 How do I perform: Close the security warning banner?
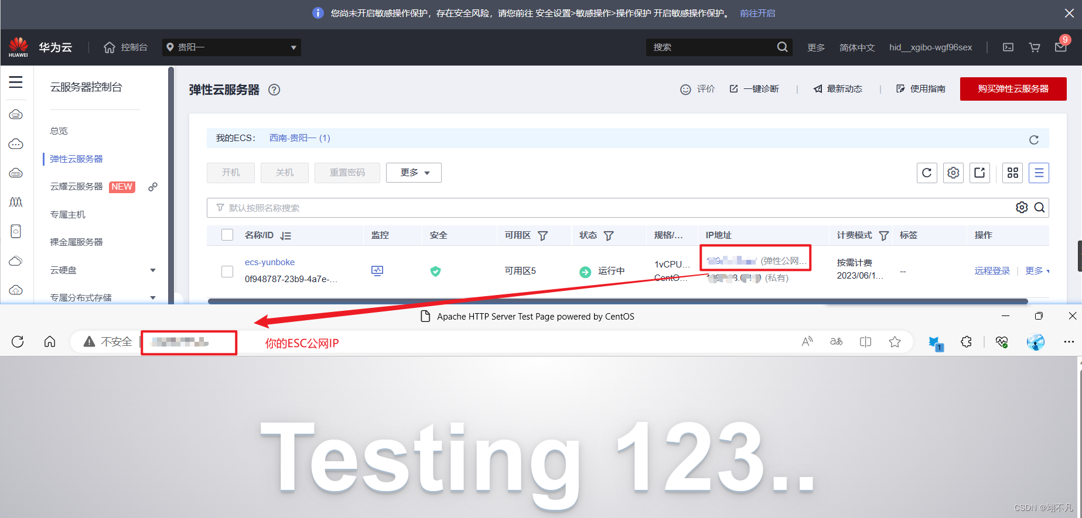[1069, 13]
